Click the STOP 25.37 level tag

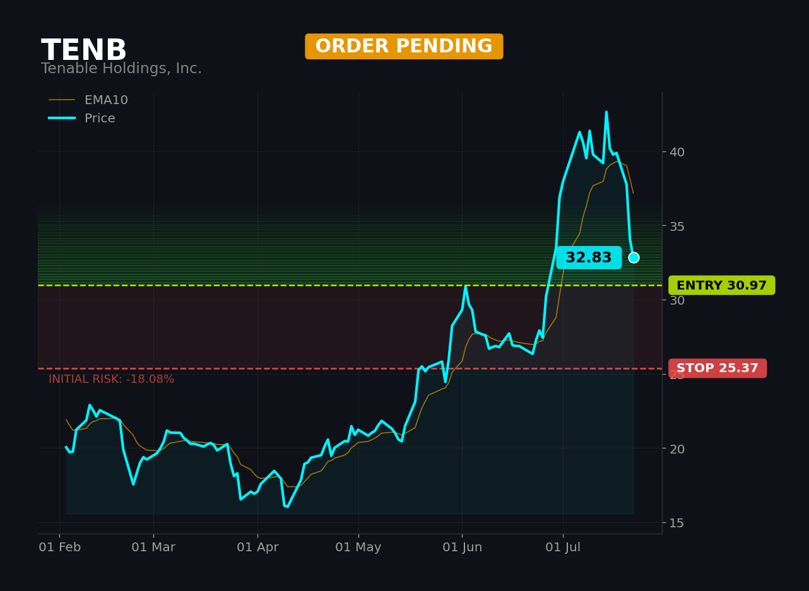tap(717, 368)
